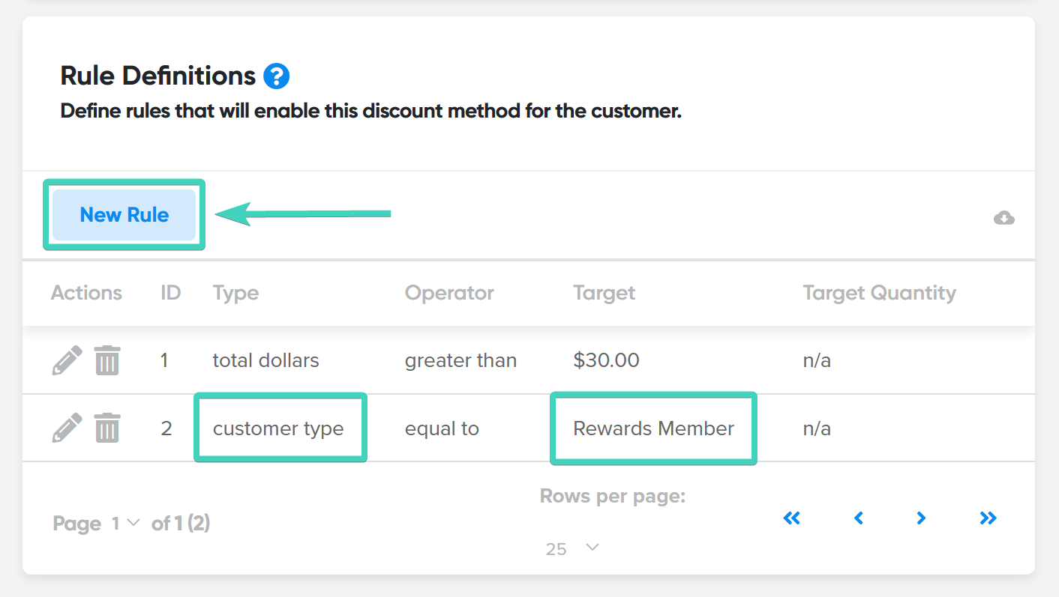Open the Rule Definitions help icon
Screen dimensions: 1059x597
[276, 76]
